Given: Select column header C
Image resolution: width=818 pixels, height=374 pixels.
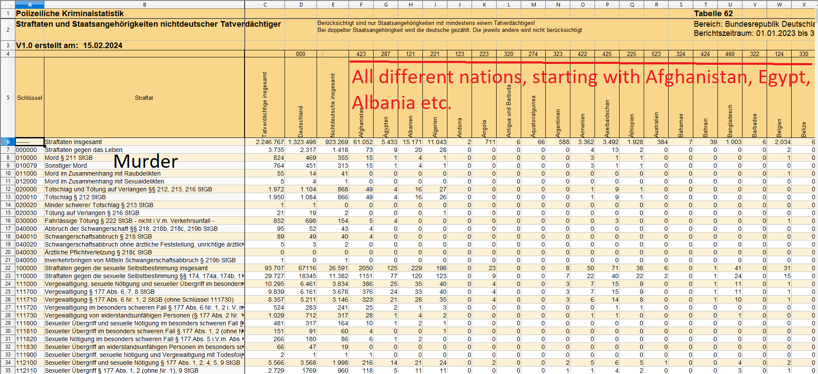Looking at the screenshot, I should 265,4.
